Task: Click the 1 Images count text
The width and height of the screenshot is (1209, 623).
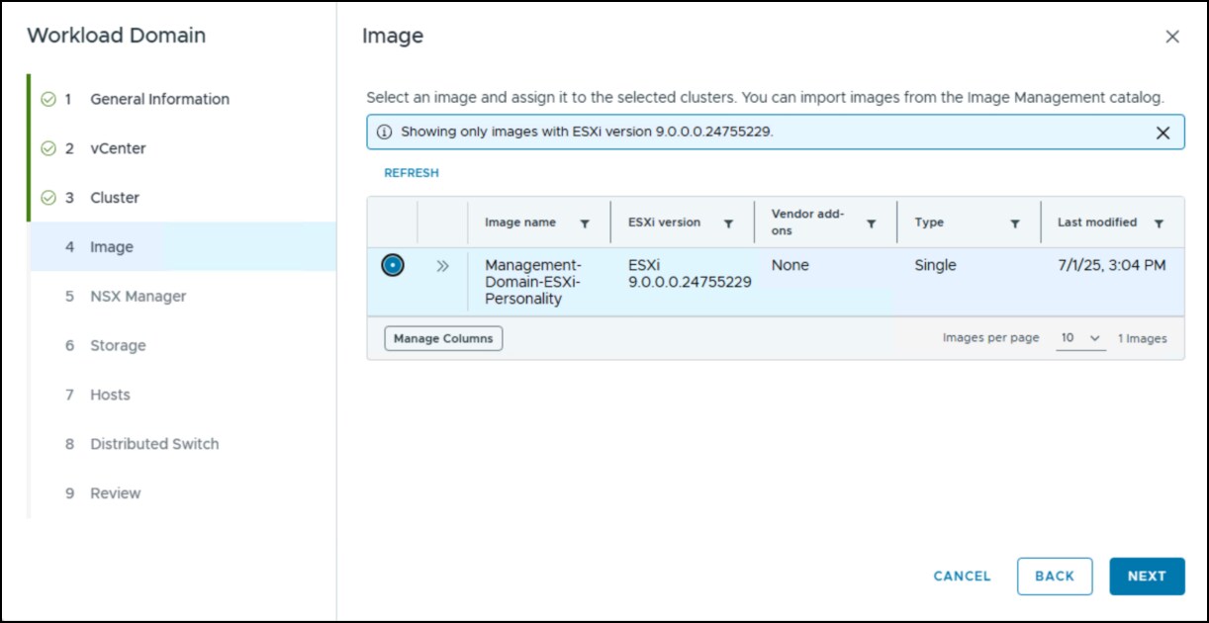Action: tap(1143, 338)
